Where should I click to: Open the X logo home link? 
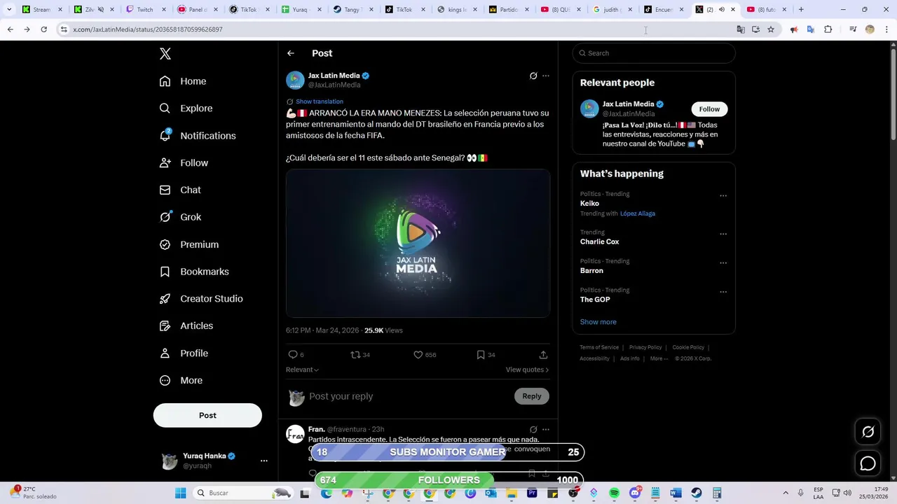pyautogui.click(x=165, y=54)
